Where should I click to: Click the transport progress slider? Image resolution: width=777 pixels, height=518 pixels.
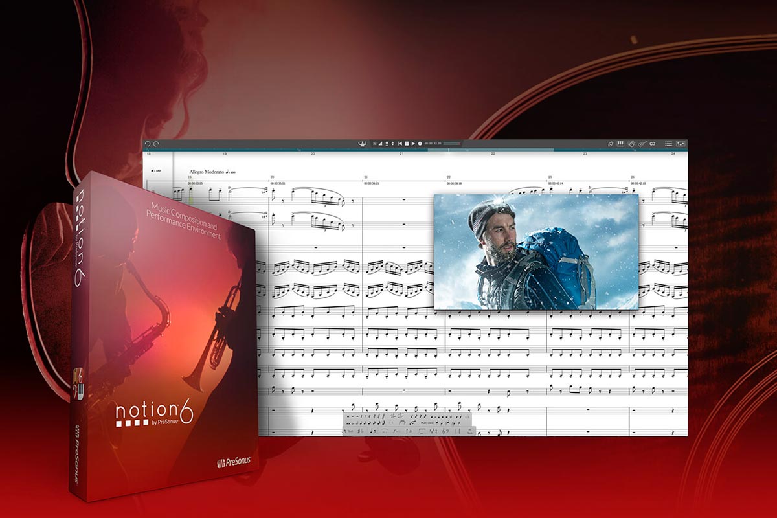click(451, 144)
